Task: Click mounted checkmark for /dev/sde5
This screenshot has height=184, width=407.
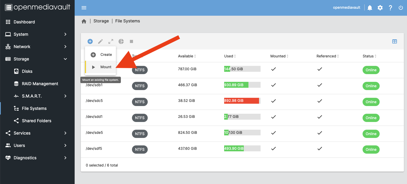Action: 273,133
